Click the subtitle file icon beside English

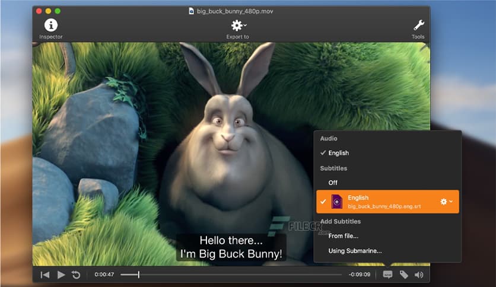(337, 202)
